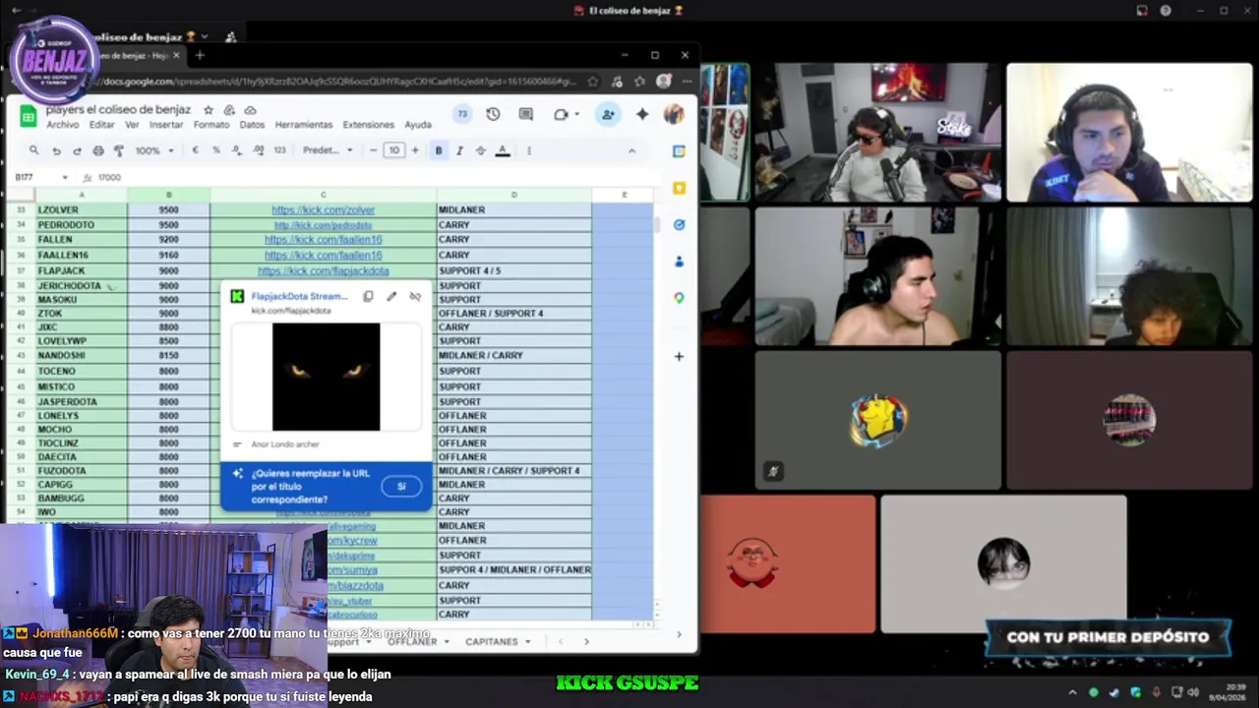Image resolution: width=1259 pixels, height=708 pixels.
Task: Open the kick.com/zolver link
Action: pyautogui.click(x=323, y=209)
